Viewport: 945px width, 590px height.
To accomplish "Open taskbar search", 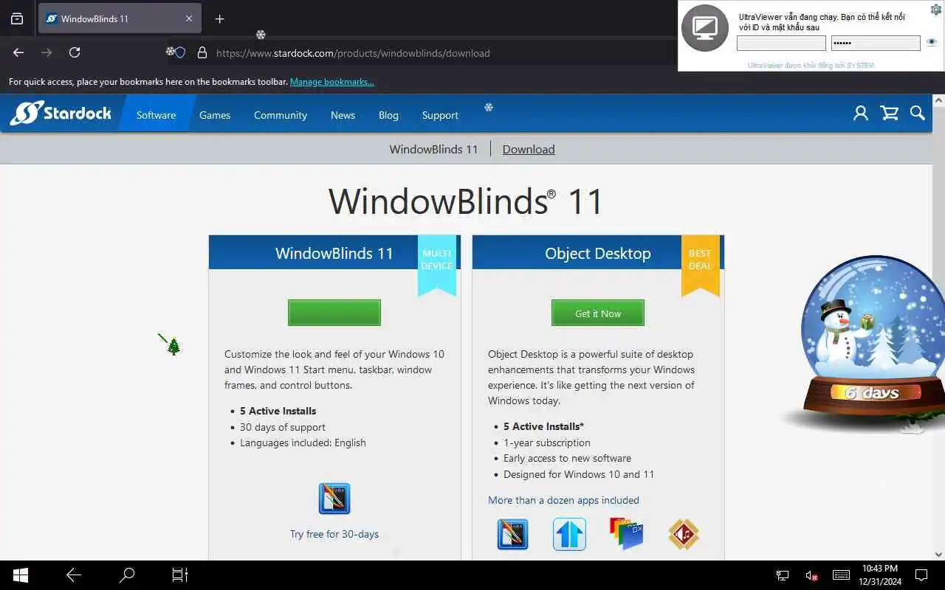I will (127, 575).
